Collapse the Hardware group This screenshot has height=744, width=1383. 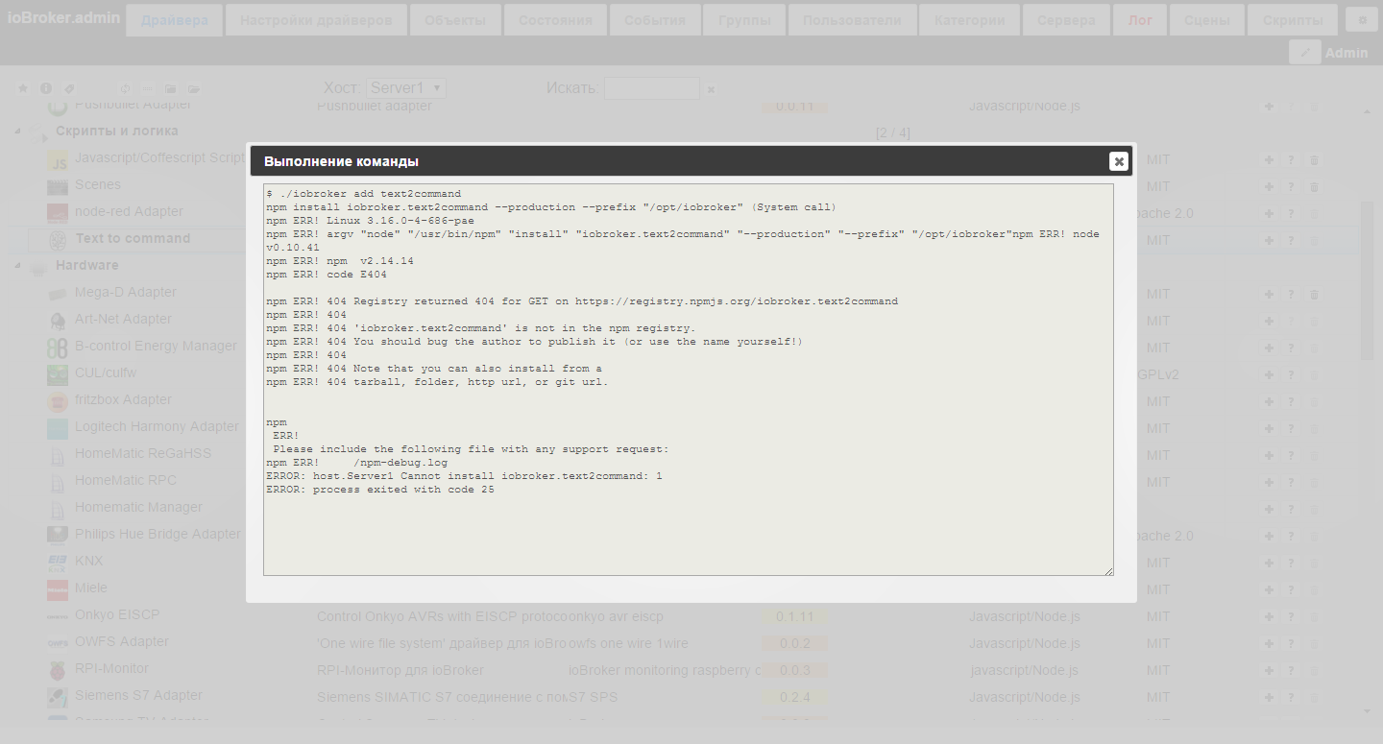[17, 265]
